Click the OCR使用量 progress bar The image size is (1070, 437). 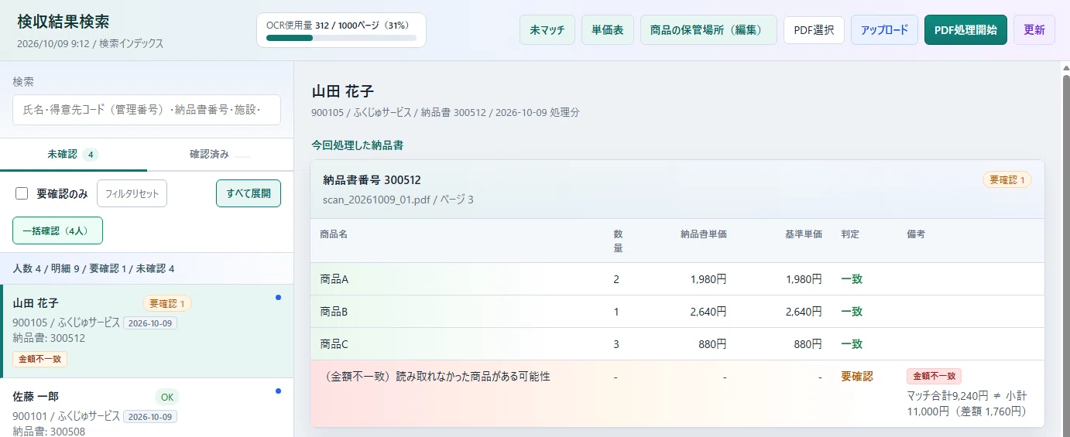[341, 37]
